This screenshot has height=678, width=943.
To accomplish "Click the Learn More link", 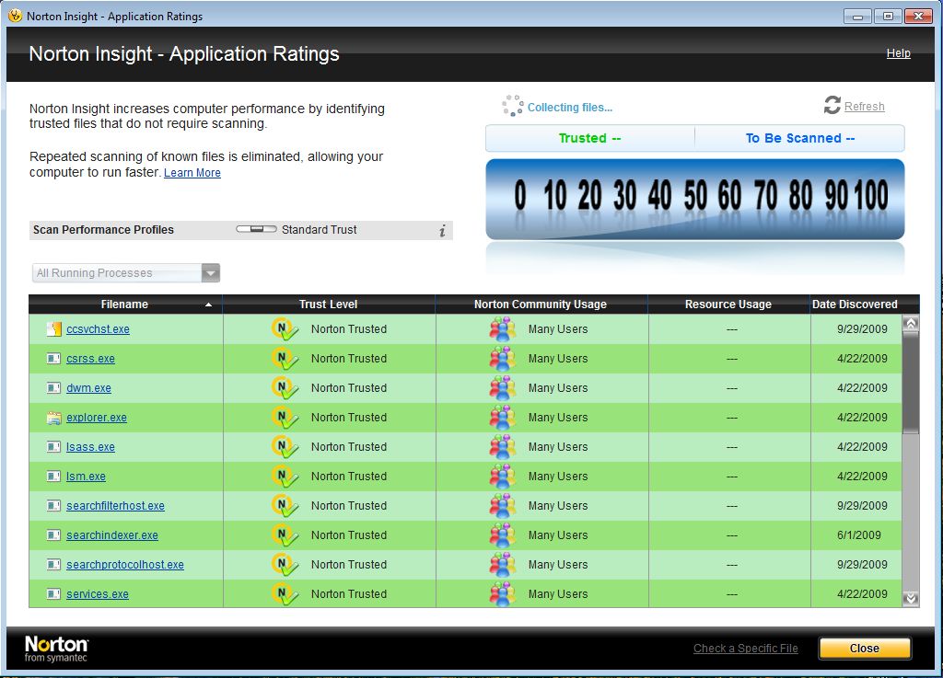I will point(192,173).
